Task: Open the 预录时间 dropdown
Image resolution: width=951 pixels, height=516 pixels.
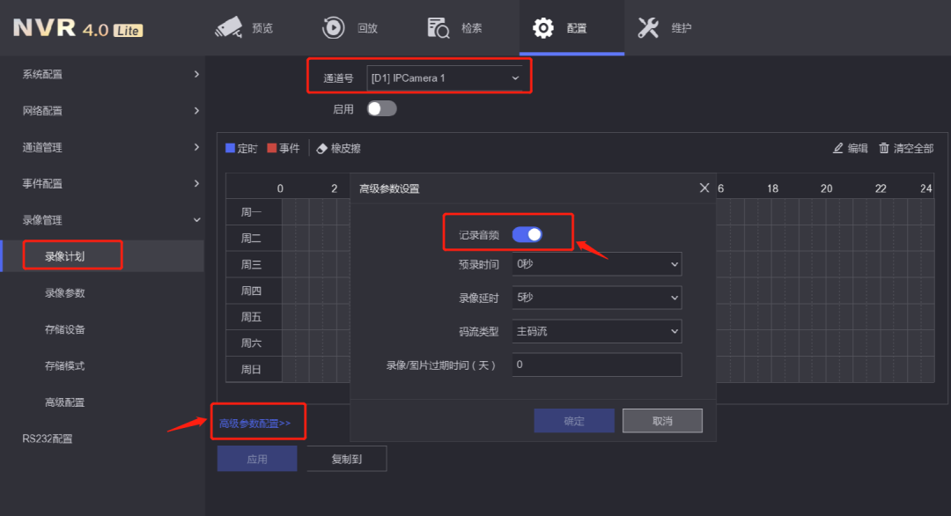Action: (596, 264)
